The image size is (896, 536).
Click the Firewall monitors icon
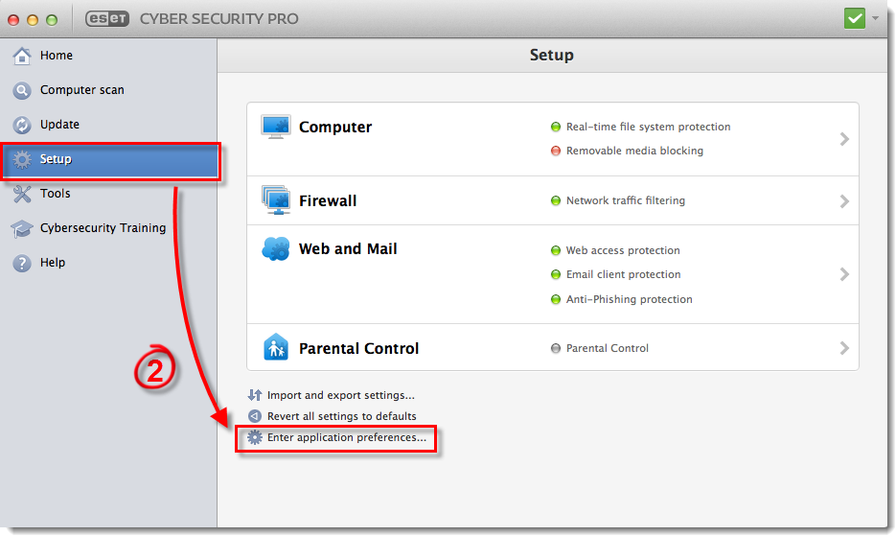pos(276,199)
